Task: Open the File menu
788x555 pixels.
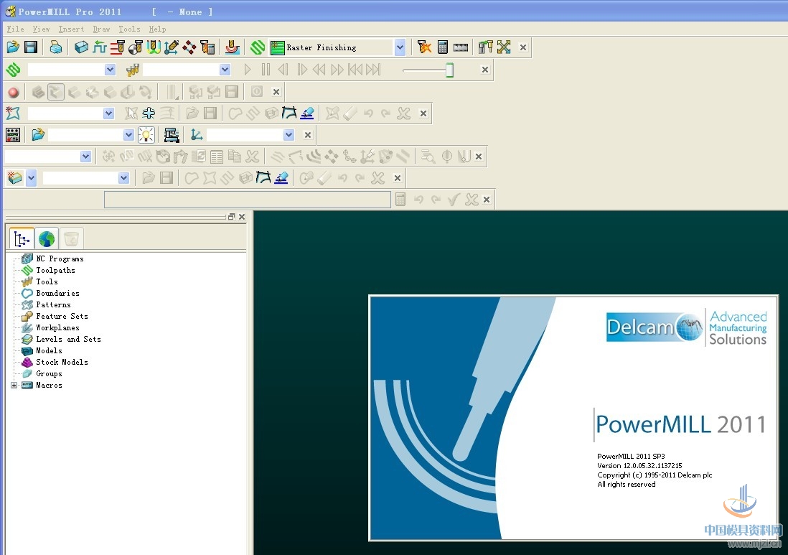Action: pyautogui.click(x=16, y=29)
